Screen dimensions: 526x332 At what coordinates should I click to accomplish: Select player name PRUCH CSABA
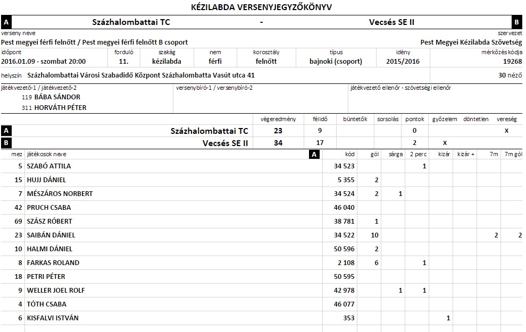click(x=49, y=208)
